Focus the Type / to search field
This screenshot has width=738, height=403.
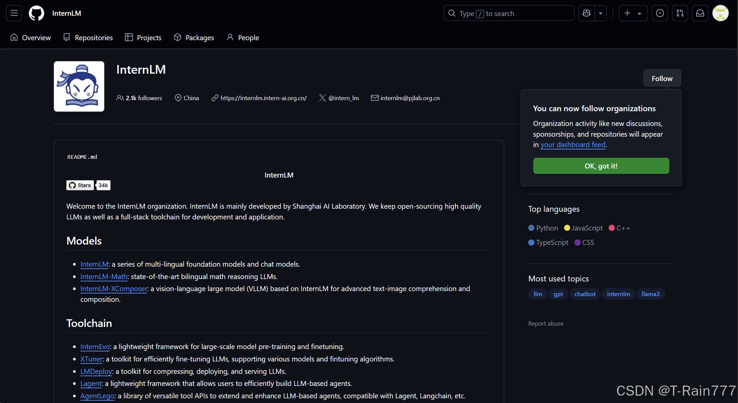point(509,13)
